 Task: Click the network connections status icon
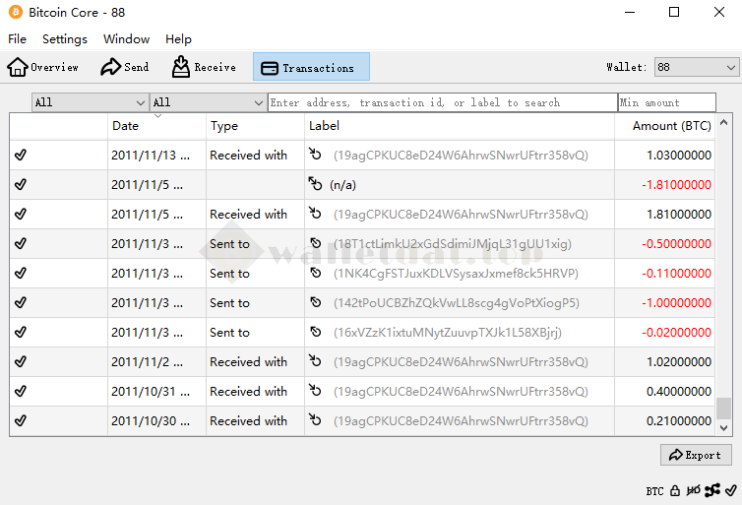click(x=712, y=490)
